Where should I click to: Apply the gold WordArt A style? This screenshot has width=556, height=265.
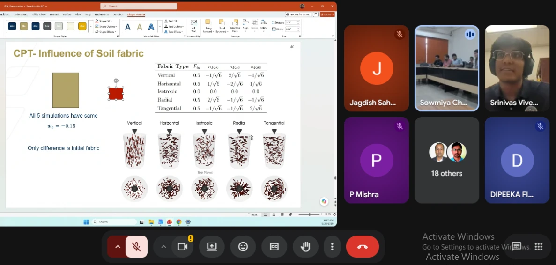point(140,27)
